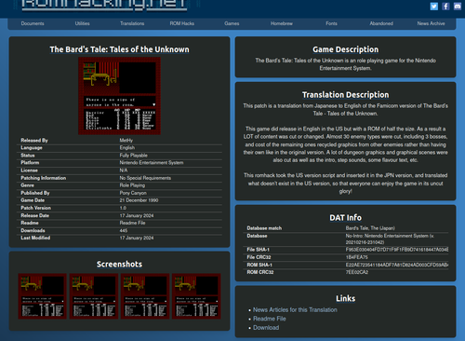Click the Download link
The height and width of the screenshot is (341, 465).
tap(266, 328)
